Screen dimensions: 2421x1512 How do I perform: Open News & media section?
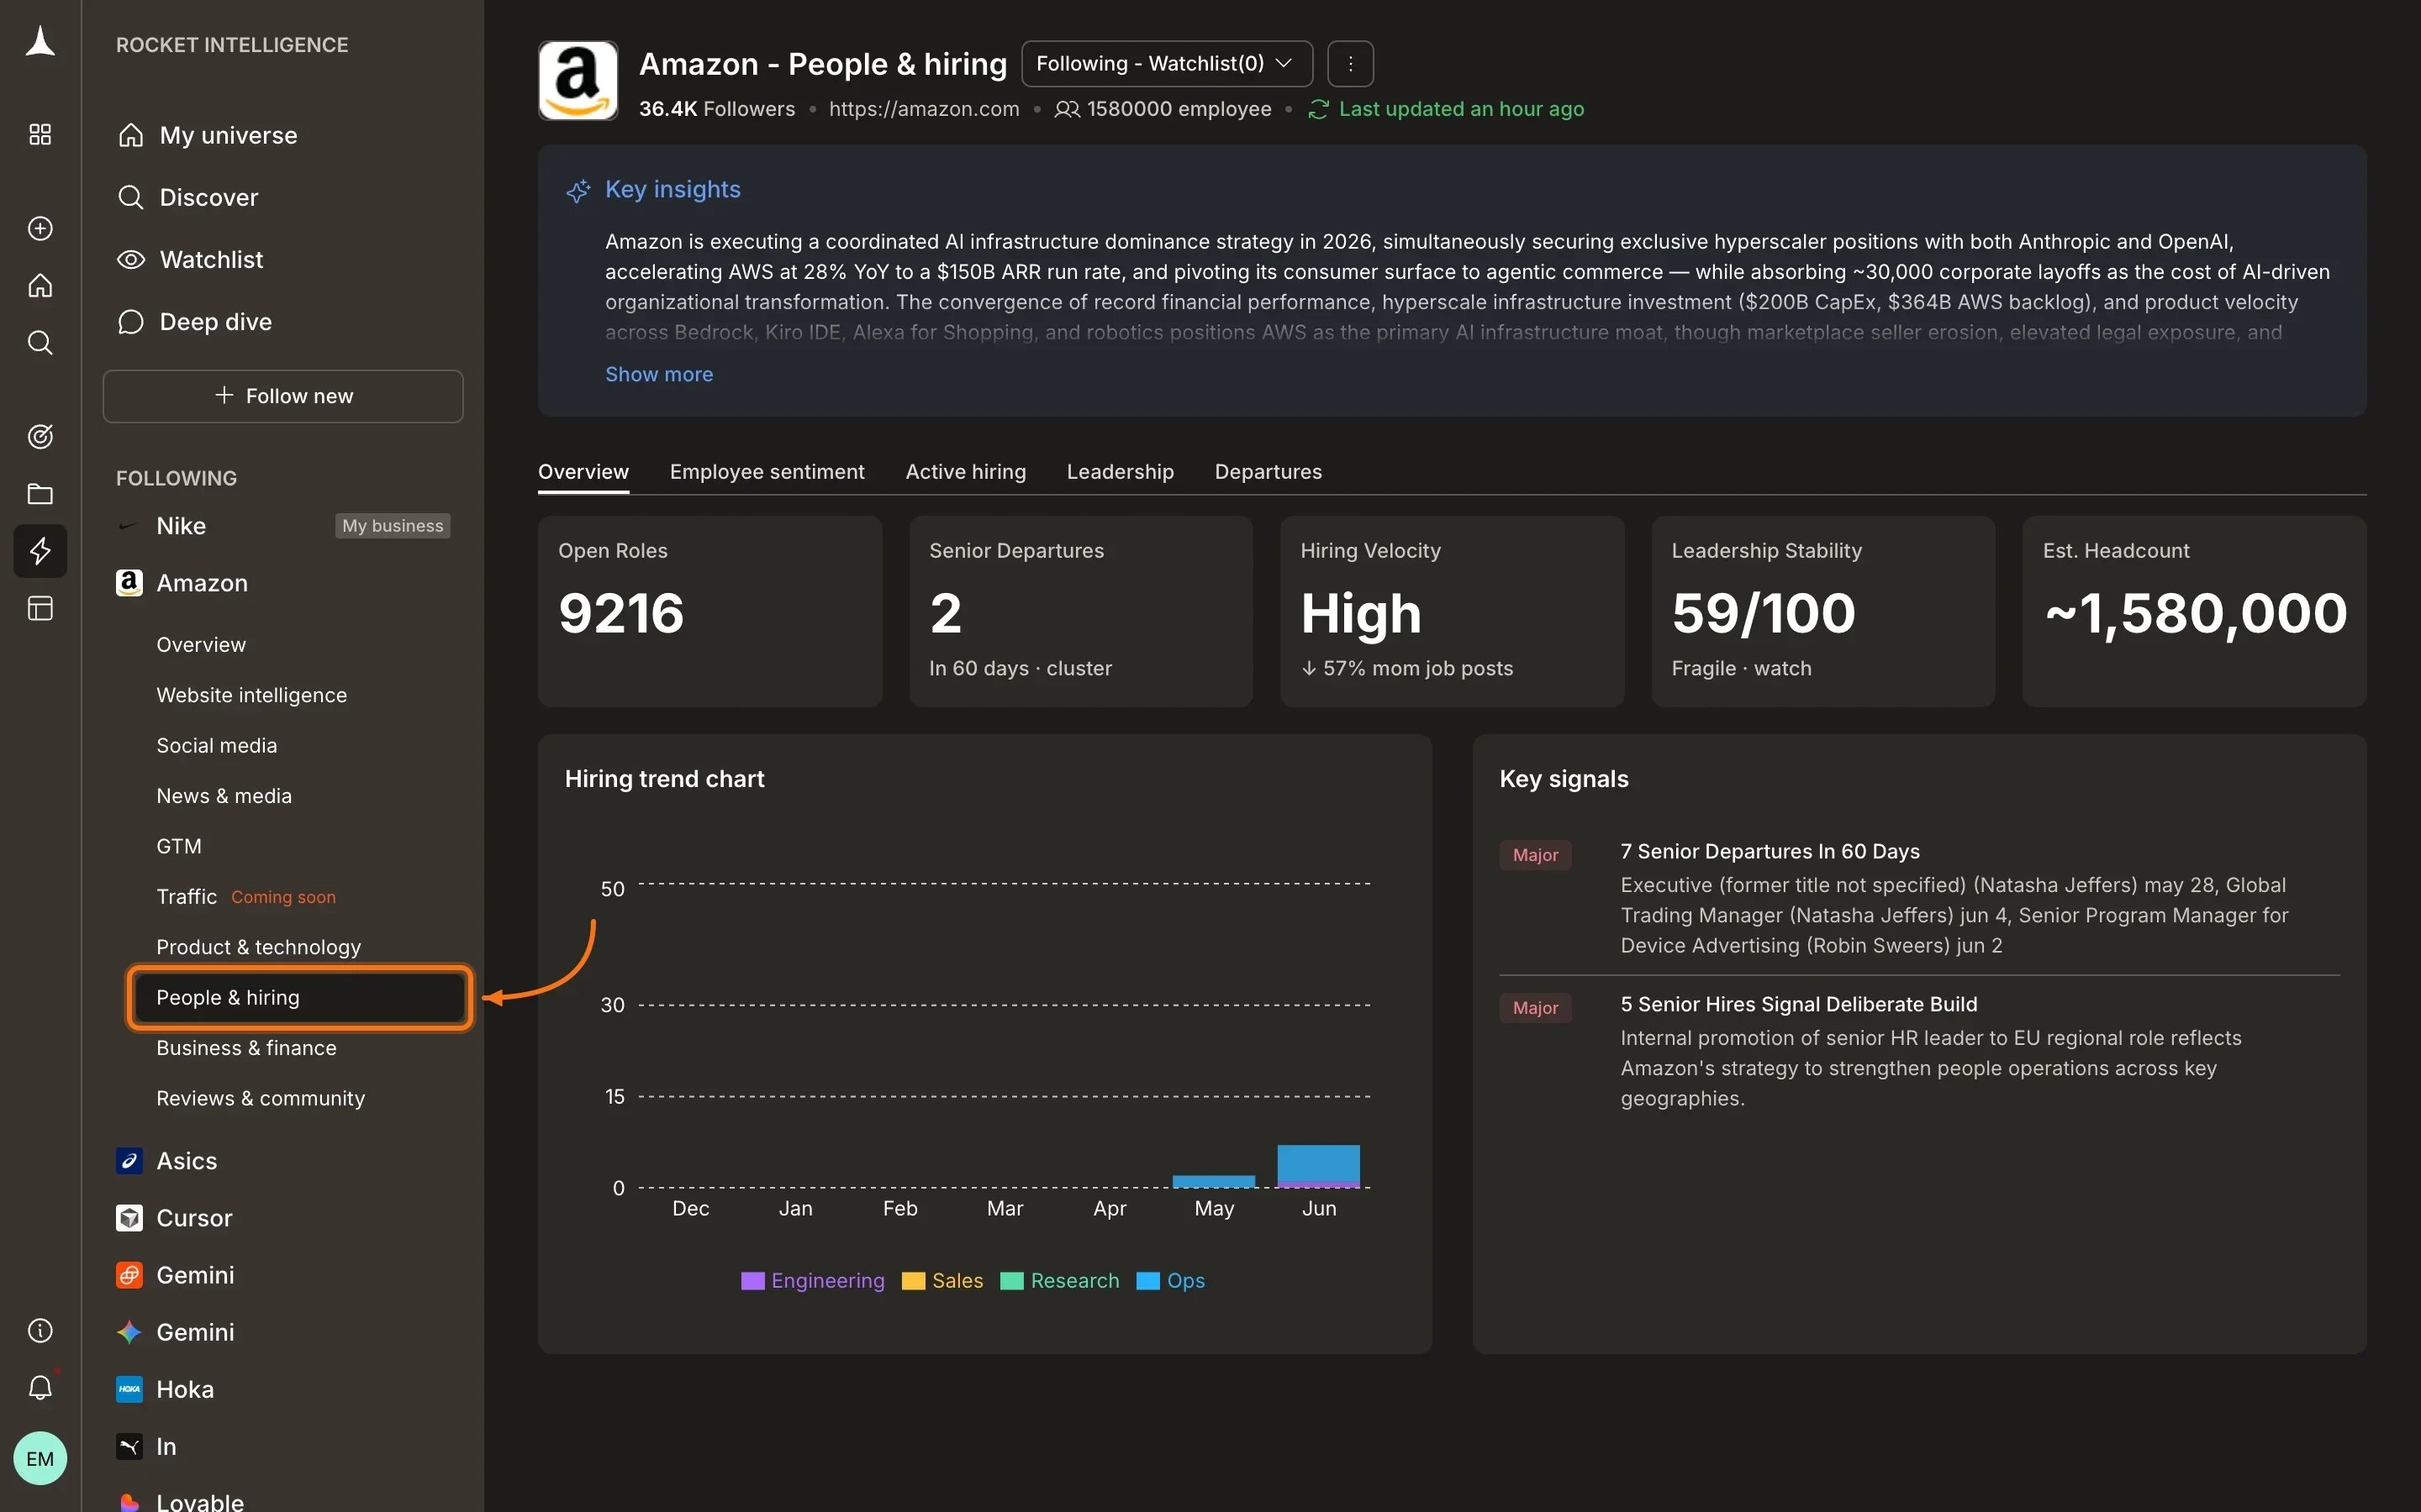click(224, 796)
